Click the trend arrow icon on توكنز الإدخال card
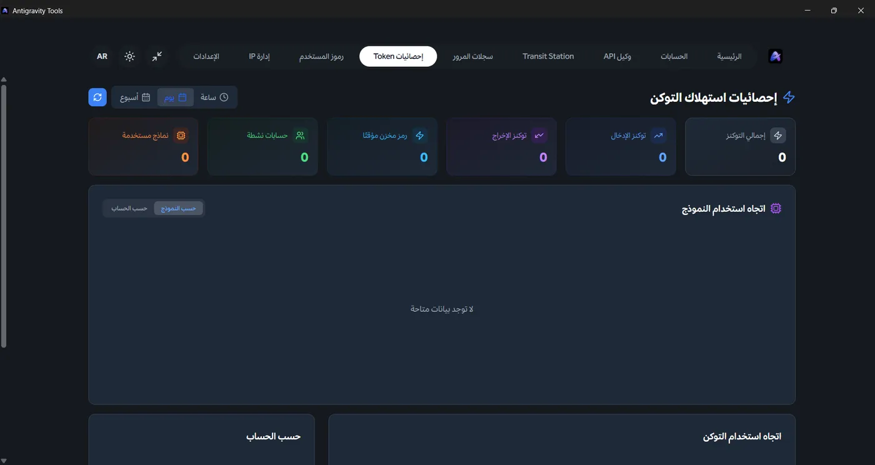 click(x=658, y=136)
